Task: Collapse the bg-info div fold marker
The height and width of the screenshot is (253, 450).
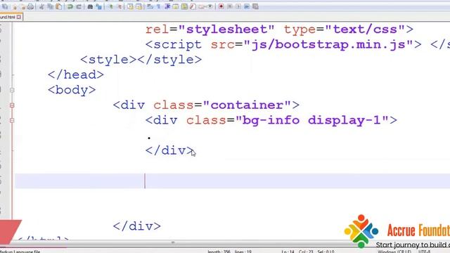Action: pos(12,120)
